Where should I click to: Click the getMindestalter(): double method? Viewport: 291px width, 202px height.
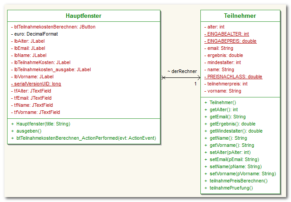click(236, 131)
